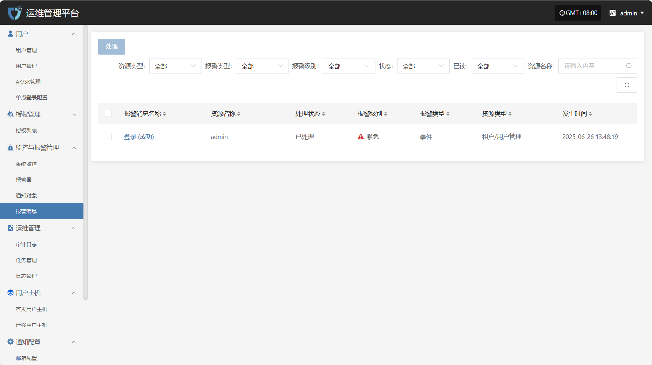Sort by 报警消息名称 column arrows

tap(164, 114)
